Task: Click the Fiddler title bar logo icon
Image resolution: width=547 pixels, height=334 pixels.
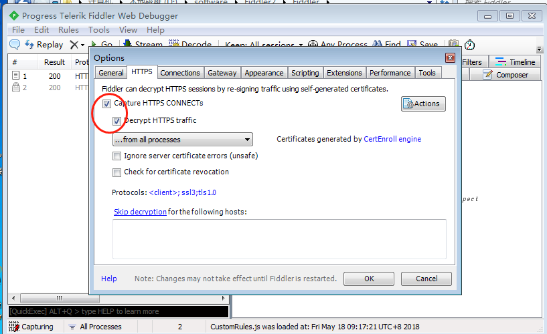Action: point(14,15)
